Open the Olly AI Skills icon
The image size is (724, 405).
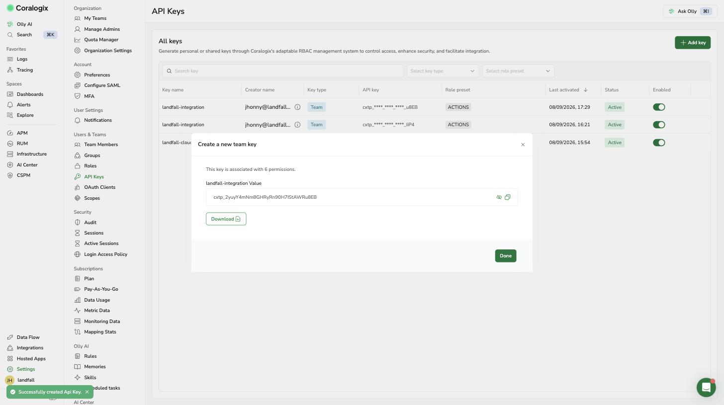(77, 378)
